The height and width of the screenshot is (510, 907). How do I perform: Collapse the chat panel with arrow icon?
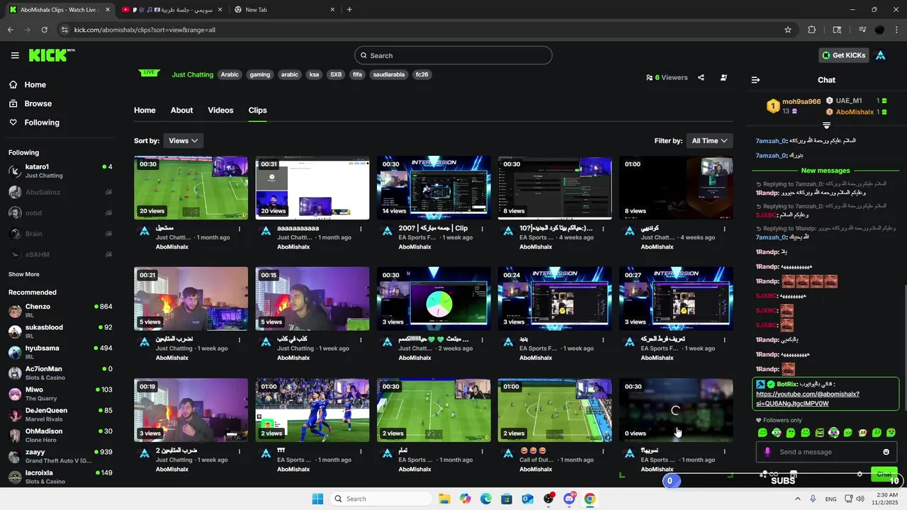[x=755, y=80]
